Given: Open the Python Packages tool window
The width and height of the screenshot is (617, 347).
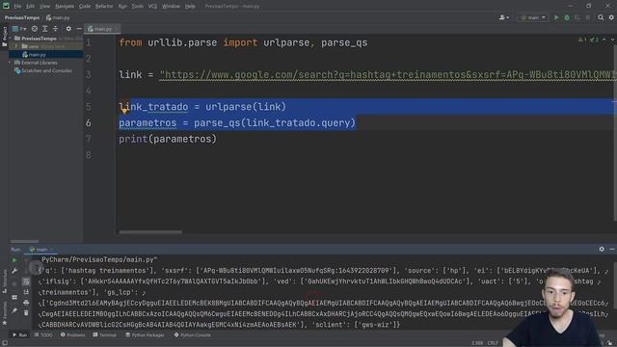Looking at the screenshot, I should tap(146, 335).
